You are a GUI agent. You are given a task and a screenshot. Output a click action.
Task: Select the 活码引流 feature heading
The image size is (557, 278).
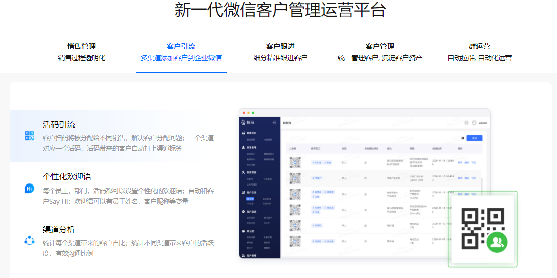tap(59, 125)
